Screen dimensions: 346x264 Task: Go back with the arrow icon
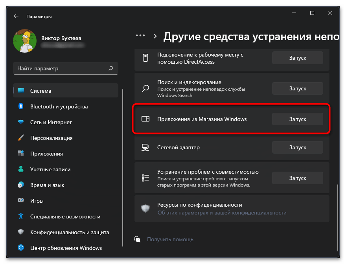point(16,16)
